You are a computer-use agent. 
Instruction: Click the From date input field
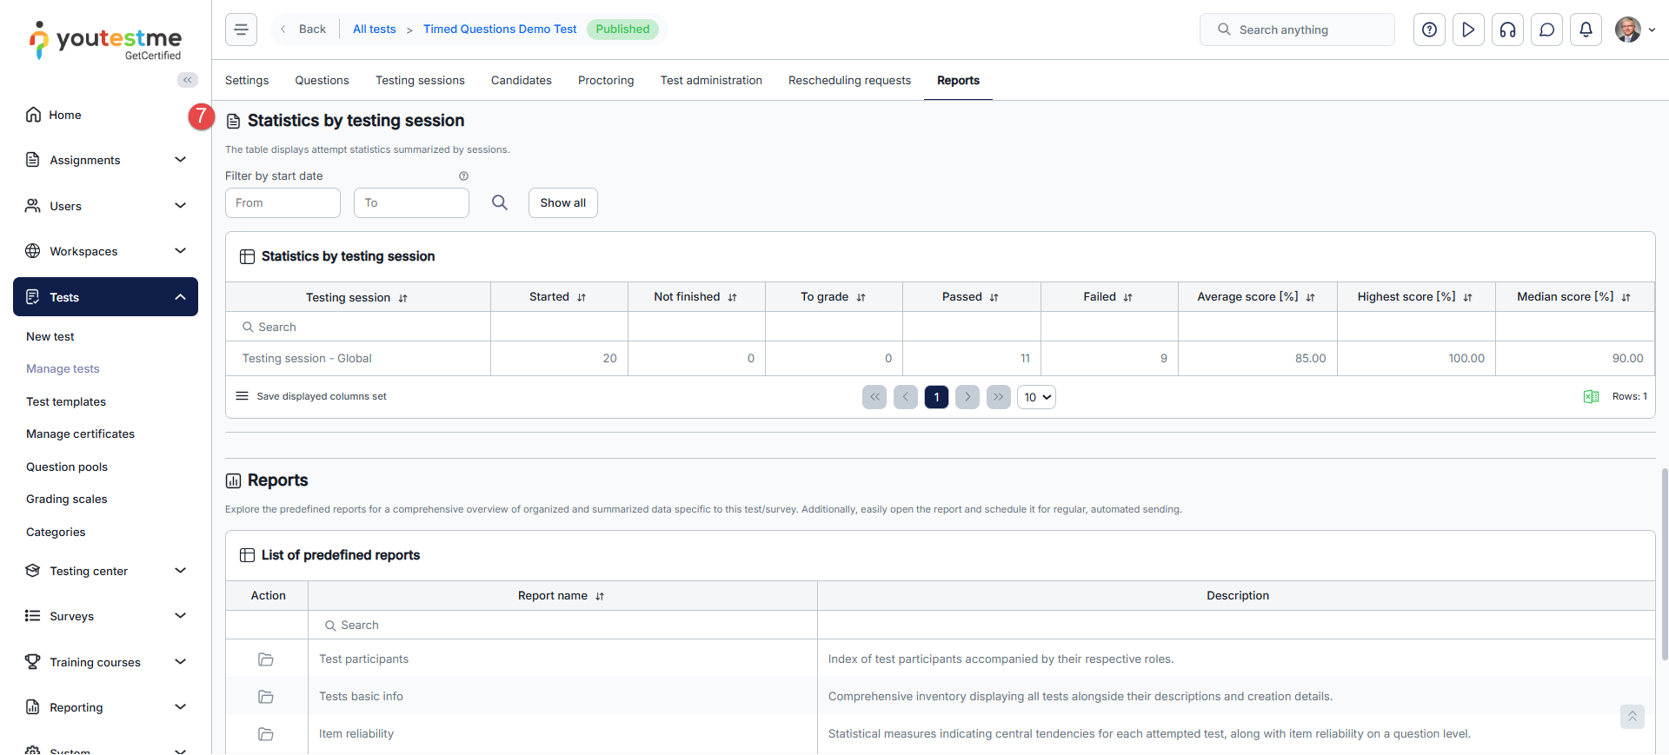click(x=283, y=202)
